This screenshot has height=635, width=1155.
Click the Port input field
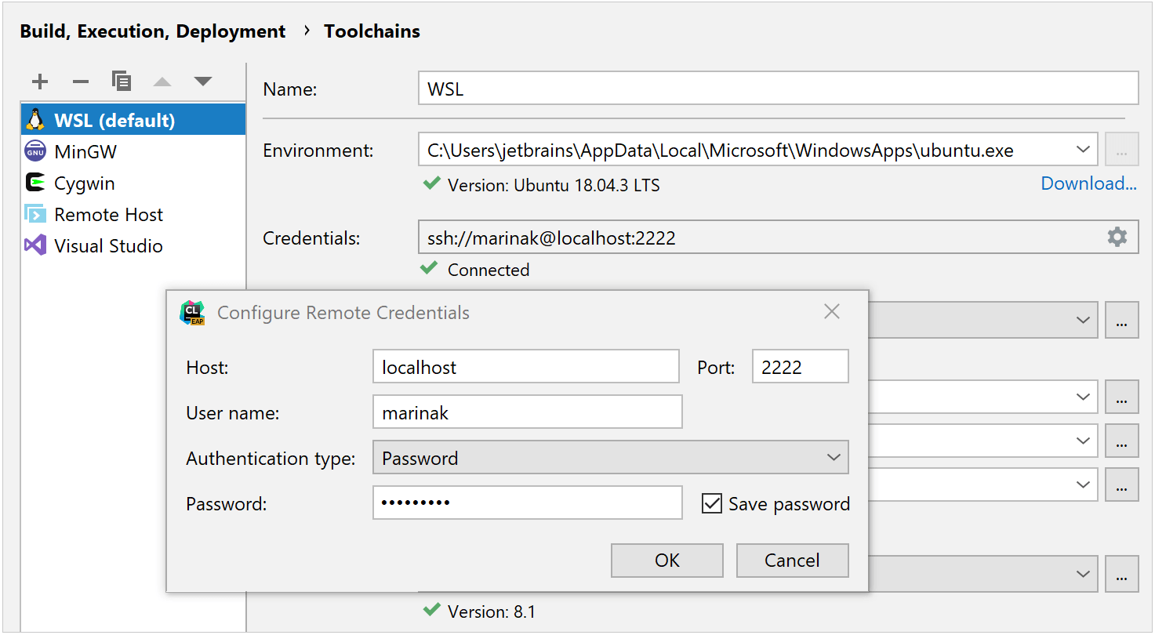coord(801,366)
